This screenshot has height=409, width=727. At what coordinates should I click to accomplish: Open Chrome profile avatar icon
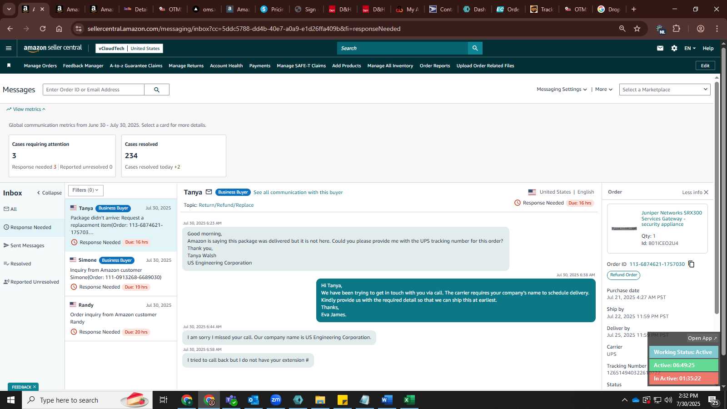701,29
